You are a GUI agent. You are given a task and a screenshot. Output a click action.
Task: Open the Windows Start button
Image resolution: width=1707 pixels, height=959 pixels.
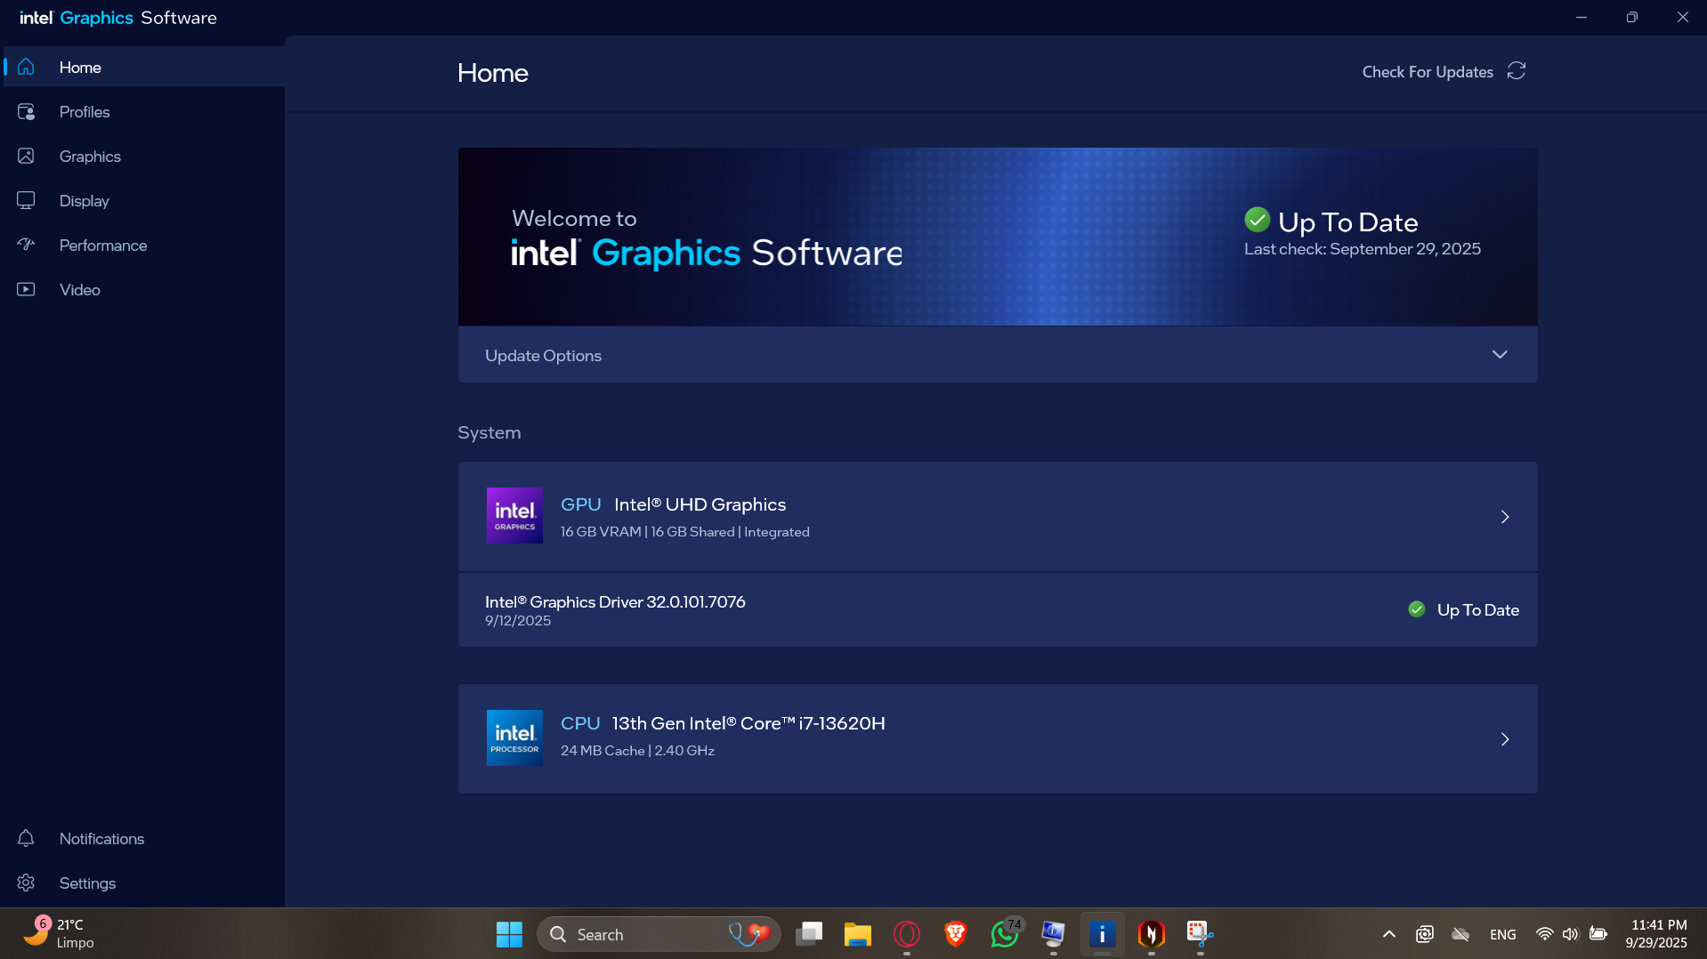tap(509, 934)
